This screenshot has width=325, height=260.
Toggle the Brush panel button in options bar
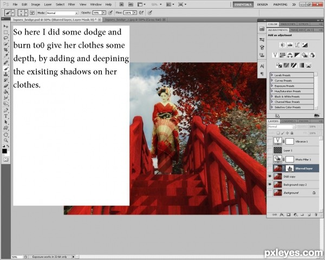(x=32, y=13)
